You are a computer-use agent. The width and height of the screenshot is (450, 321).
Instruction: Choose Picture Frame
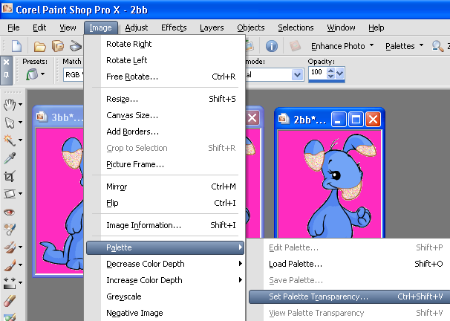166,164
